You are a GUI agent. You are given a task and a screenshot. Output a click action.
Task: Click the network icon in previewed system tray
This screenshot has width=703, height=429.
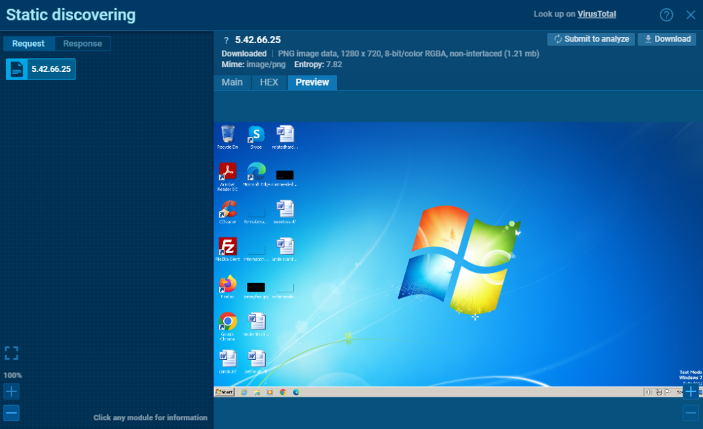658,392
